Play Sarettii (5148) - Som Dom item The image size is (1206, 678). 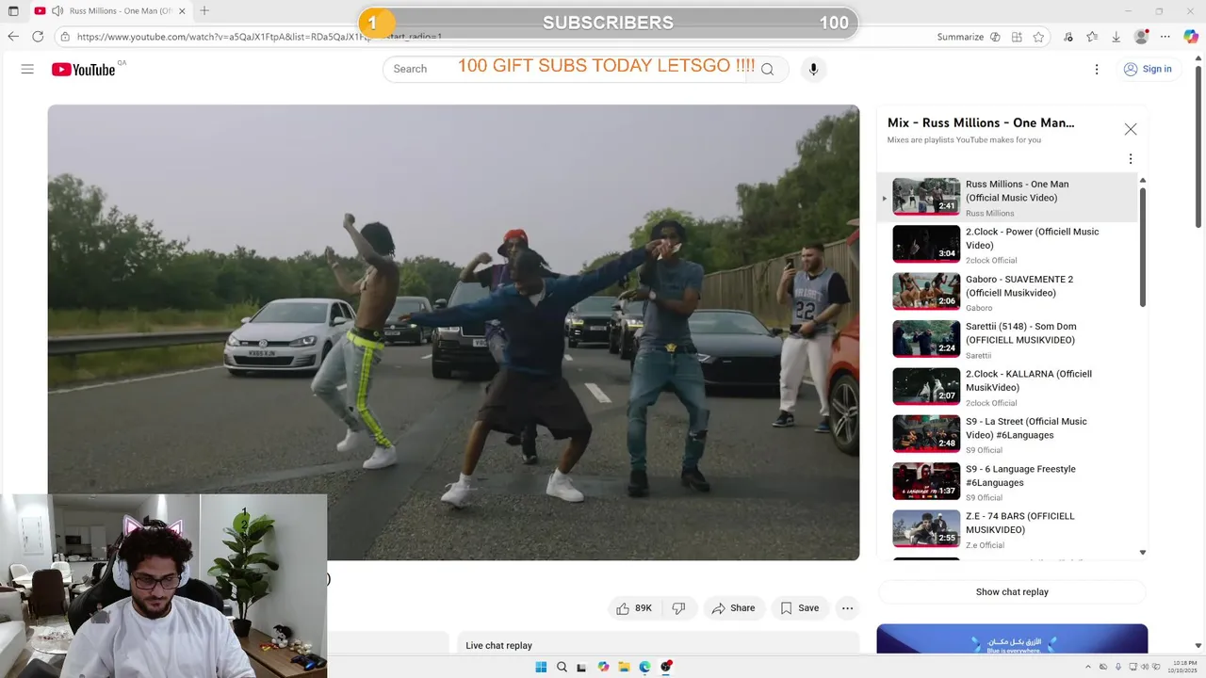pos(1006,339)
